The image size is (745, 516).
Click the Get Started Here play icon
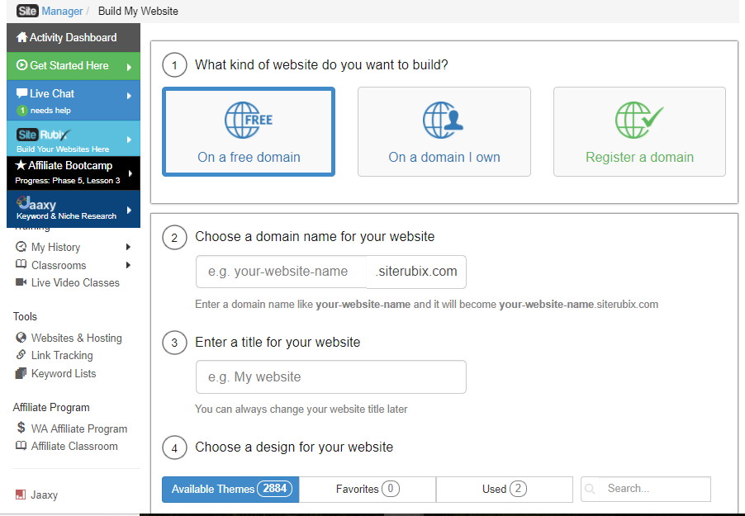(x=21, y=65)
